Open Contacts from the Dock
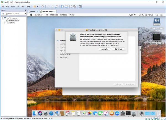166x120 pixels. (62, 113)
